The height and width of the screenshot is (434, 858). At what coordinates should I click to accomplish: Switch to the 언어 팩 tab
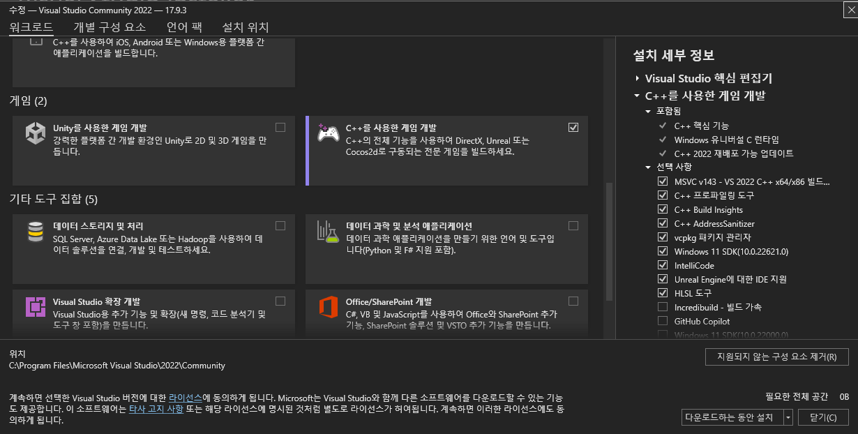(x=184, y=27)
